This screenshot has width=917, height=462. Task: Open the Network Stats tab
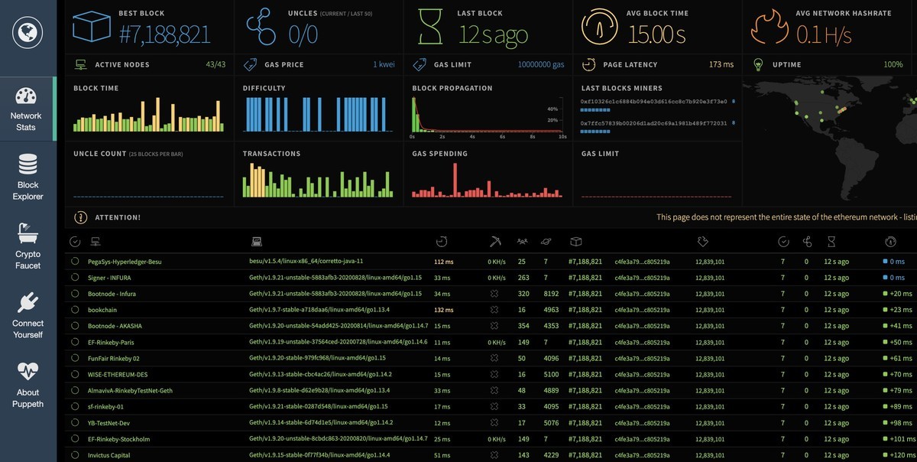[x=26, y=109]
